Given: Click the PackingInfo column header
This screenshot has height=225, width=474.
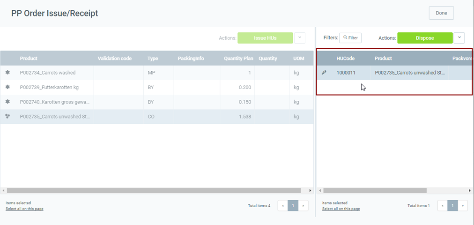Looking at the screenshot, I should coord(191,59).
